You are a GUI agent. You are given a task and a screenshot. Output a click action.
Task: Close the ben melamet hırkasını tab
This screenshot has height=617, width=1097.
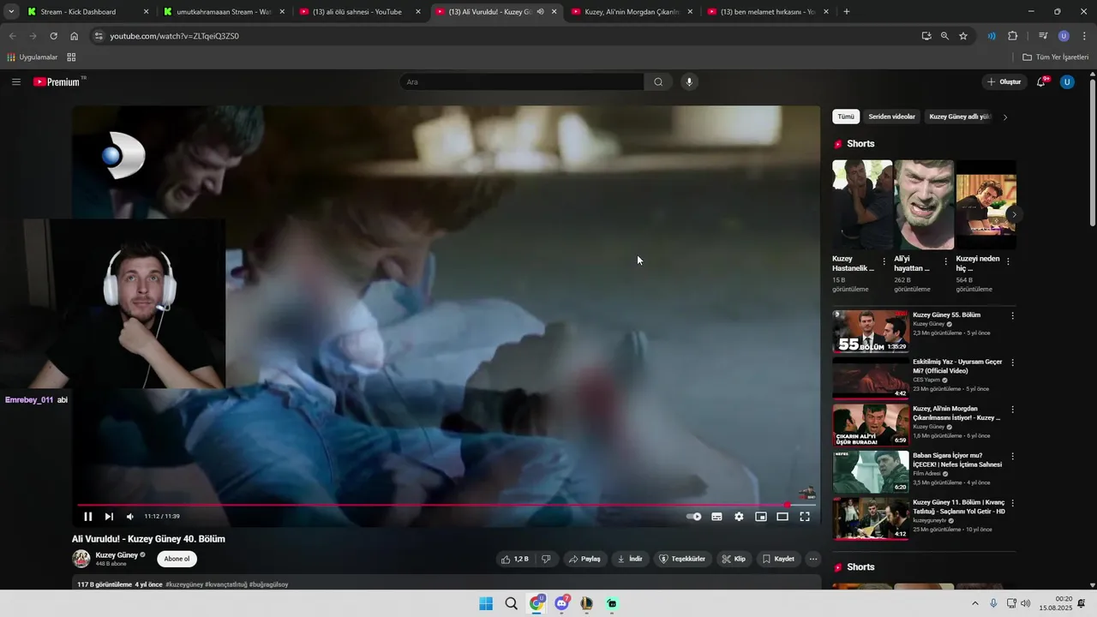(826, 12)
